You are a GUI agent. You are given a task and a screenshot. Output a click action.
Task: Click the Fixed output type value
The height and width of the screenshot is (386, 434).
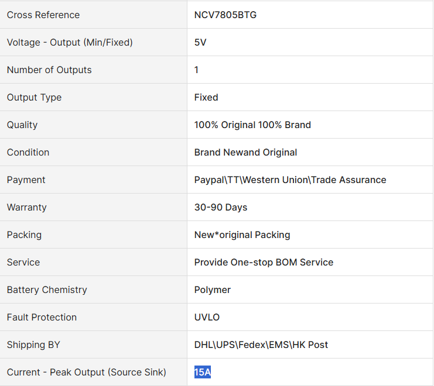[206, 97]
